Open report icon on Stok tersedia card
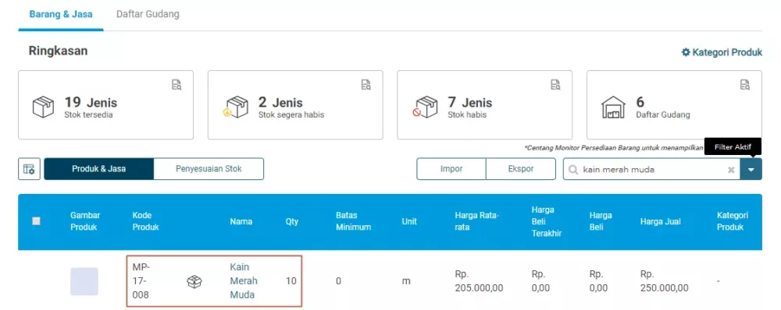 pos(177,84)
